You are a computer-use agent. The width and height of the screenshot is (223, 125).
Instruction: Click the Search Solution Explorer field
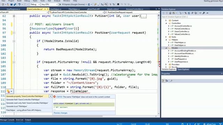[x=192, y=17]
